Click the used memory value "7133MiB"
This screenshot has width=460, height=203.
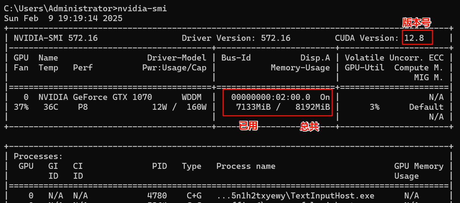(x=253, y=107)
